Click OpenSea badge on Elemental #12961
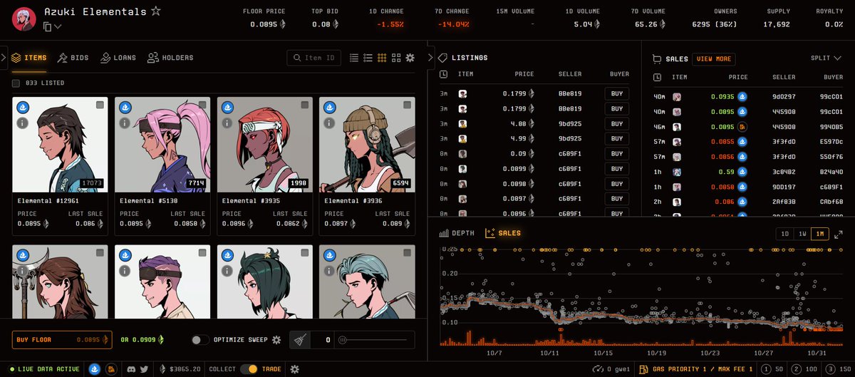Image resolution: width=855 pixels, height=377 pixels. coord(23,108)
